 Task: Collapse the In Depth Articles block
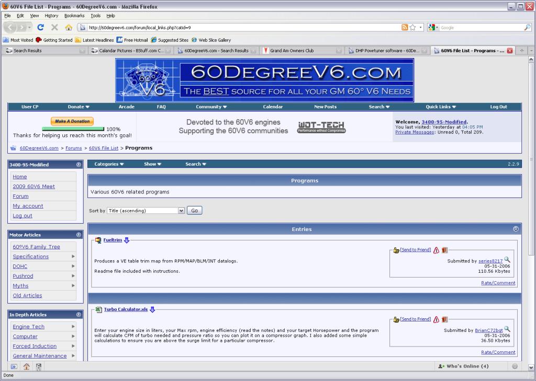(x=79, y=315)
